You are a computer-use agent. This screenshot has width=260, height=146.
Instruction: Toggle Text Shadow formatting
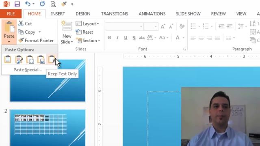[134, 38]
